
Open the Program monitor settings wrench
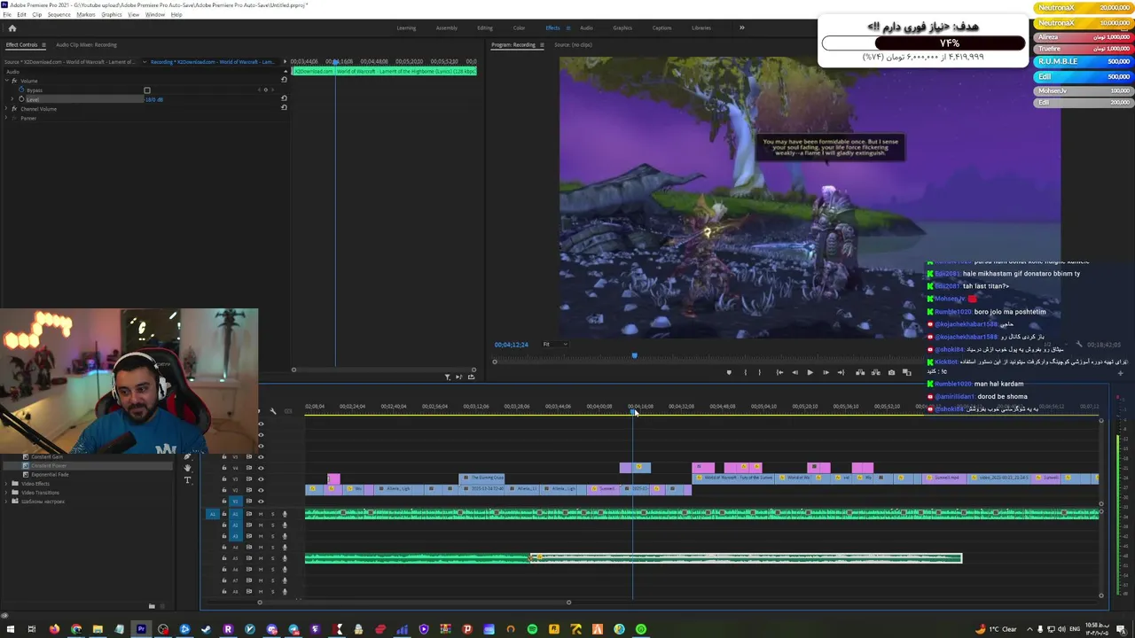click(x=1079, y=344)
